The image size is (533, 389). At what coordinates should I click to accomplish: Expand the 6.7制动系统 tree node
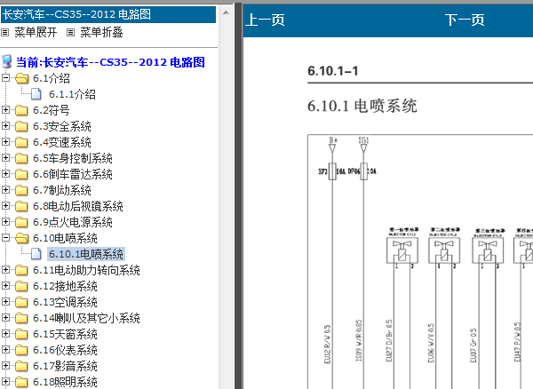(5, 189)
